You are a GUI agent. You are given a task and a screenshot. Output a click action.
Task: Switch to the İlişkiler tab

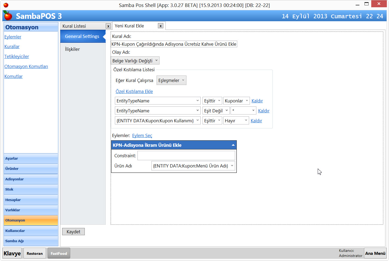pyautogui.click(x=72, y=49)
